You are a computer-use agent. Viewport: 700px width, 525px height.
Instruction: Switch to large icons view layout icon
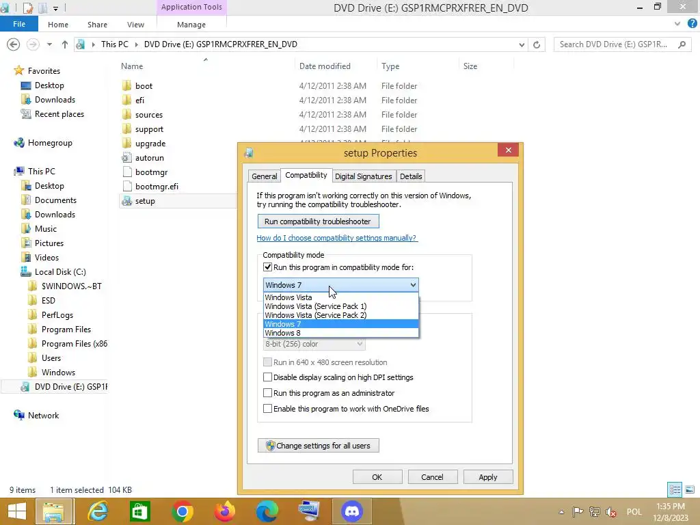(690, 489)
